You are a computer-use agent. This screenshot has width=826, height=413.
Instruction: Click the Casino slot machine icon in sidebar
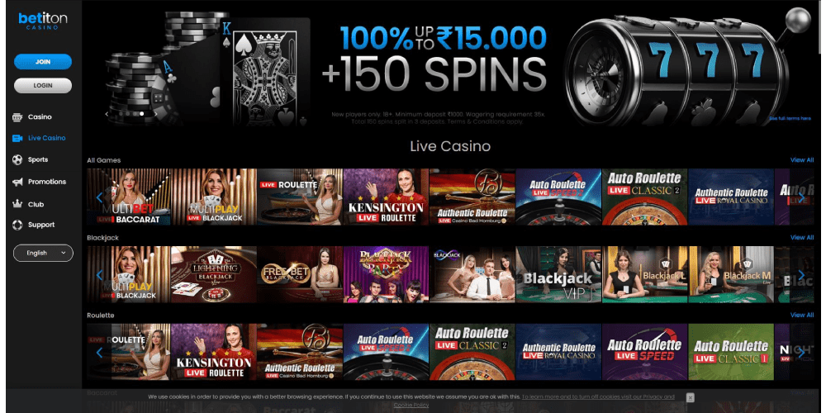pyautogui.click(x=17, y=117)
